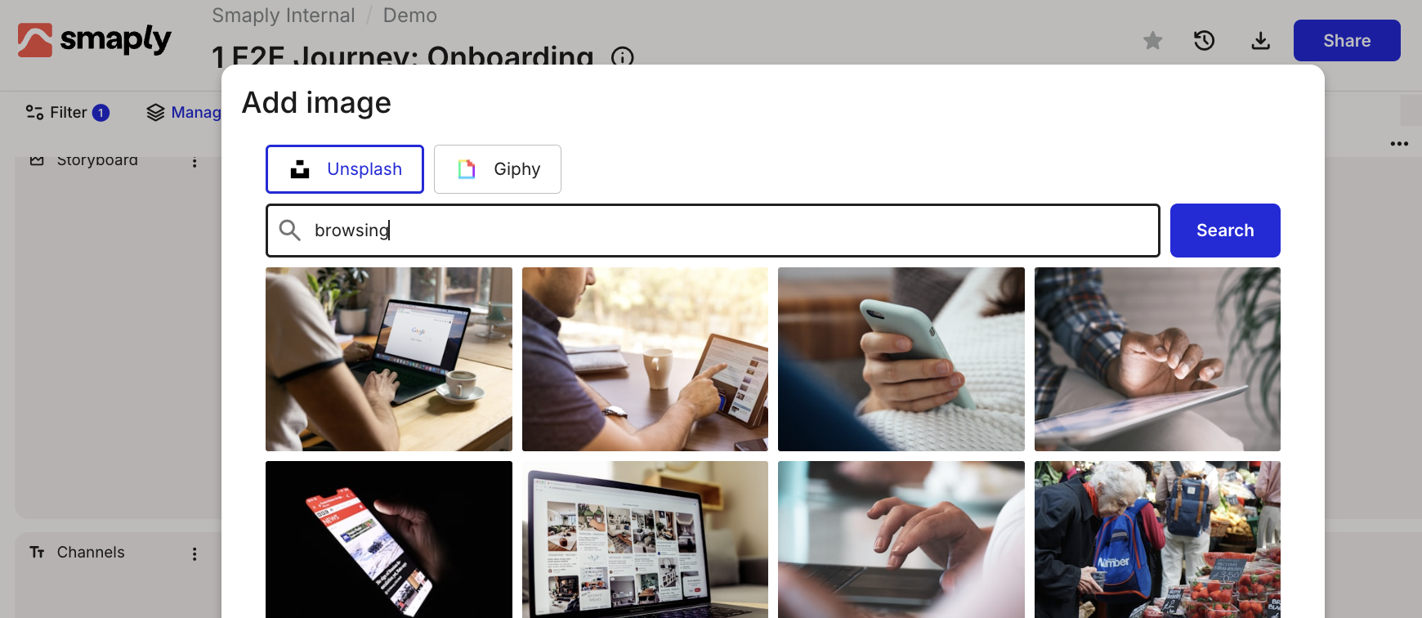The height and width of the screenshot is (618, 1422).
Task: Pick the strawberry market photo
Action: (x=1157, y=540)
